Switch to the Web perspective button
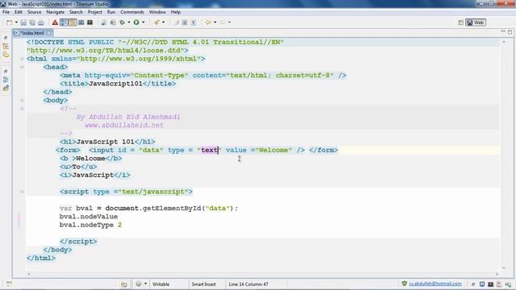The image size is (516, 290). pyautogui.click(x=476, y=23)
